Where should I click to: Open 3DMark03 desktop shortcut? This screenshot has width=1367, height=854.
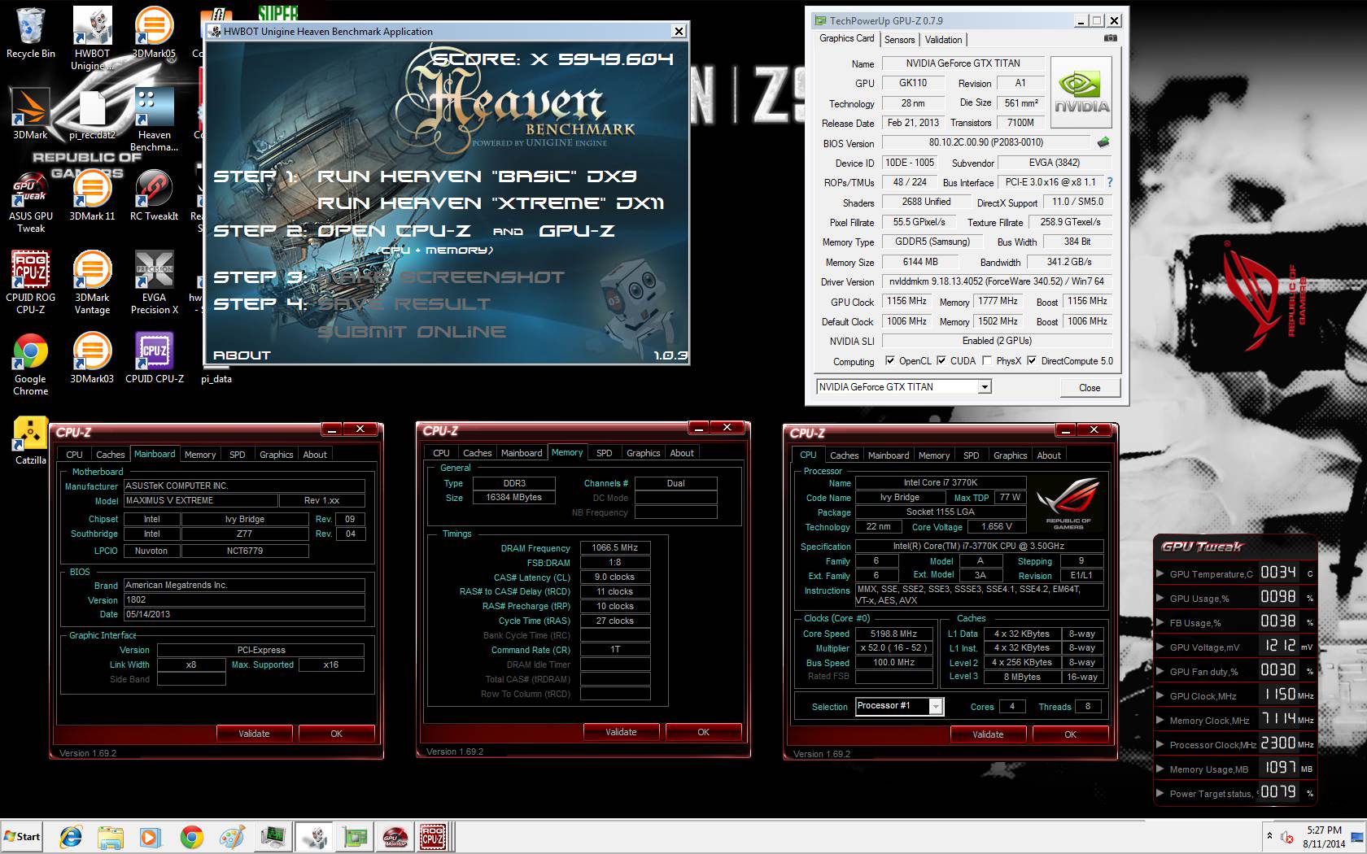[92, 359]
